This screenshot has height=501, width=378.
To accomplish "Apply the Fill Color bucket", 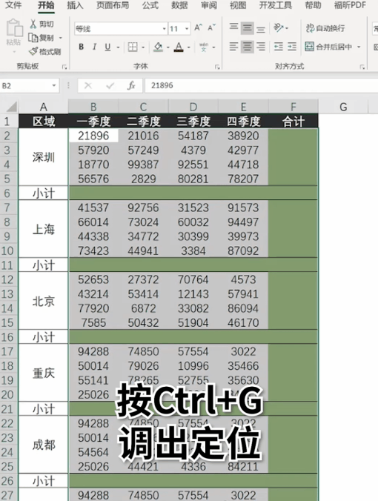I will (x=158, y=47).
